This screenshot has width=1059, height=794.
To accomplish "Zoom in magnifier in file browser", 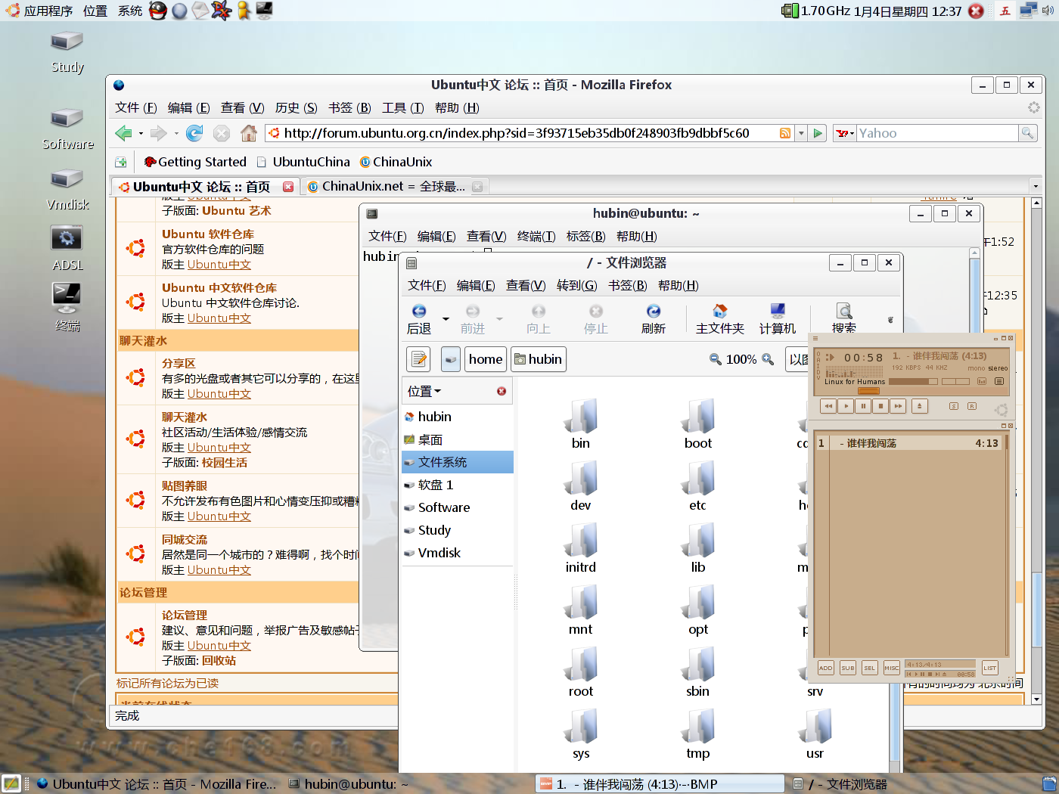I will [768, 359].
